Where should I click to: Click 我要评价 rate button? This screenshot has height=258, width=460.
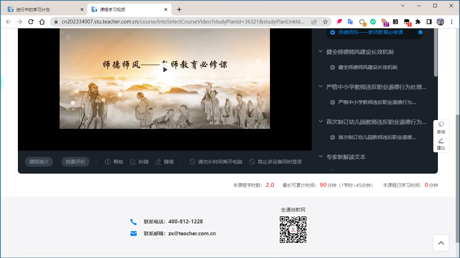coord(75,162)
